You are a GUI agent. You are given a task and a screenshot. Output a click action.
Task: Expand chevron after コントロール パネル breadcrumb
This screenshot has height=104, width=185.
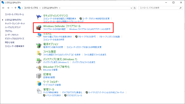(40, 8)
